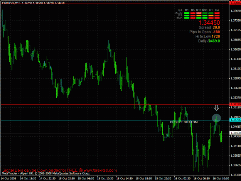Click the red 1.35199 price tag on axis
241x181 pixels.
[x=235, y=104]
